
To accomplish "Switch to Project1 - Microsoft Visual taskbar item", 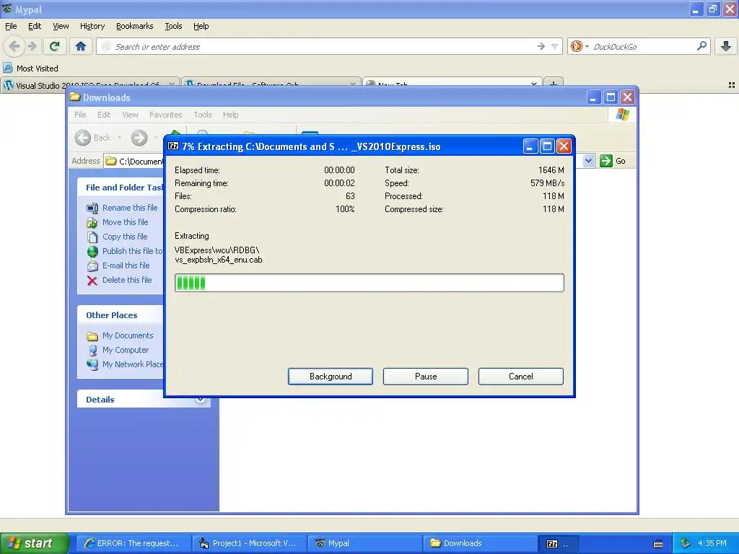I will (x=250, y=544).
